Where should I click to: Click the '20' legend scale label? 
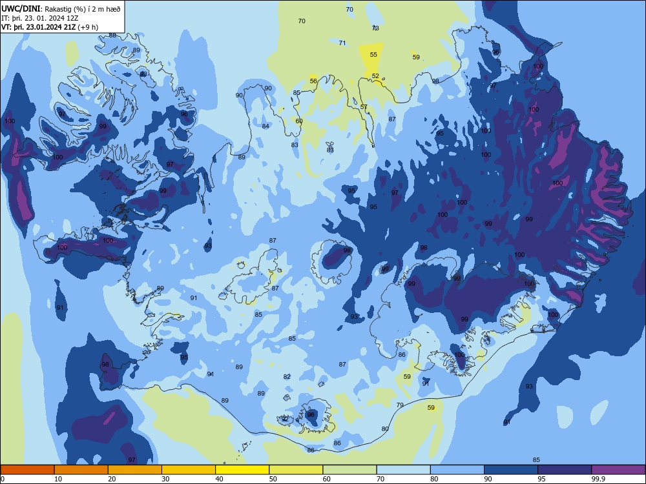pos(112,479)
